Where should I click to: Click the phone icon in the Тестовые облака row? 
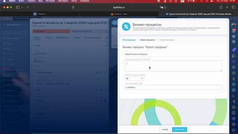click(97, 73)
